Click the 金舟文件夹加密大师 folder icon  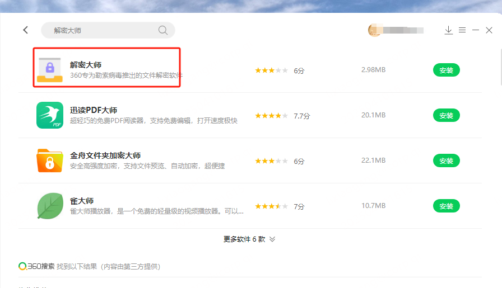tap(50, 160)
